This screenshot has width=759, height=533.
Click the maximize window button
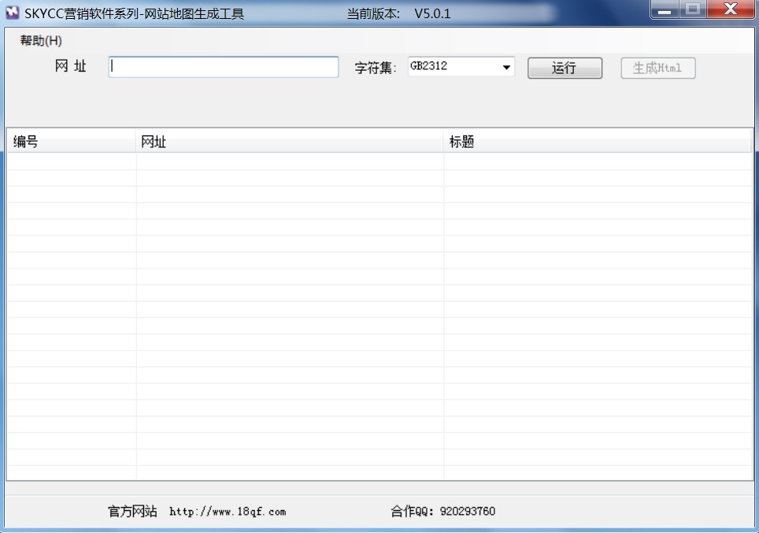pyautogui.click(x=693, y=9)
